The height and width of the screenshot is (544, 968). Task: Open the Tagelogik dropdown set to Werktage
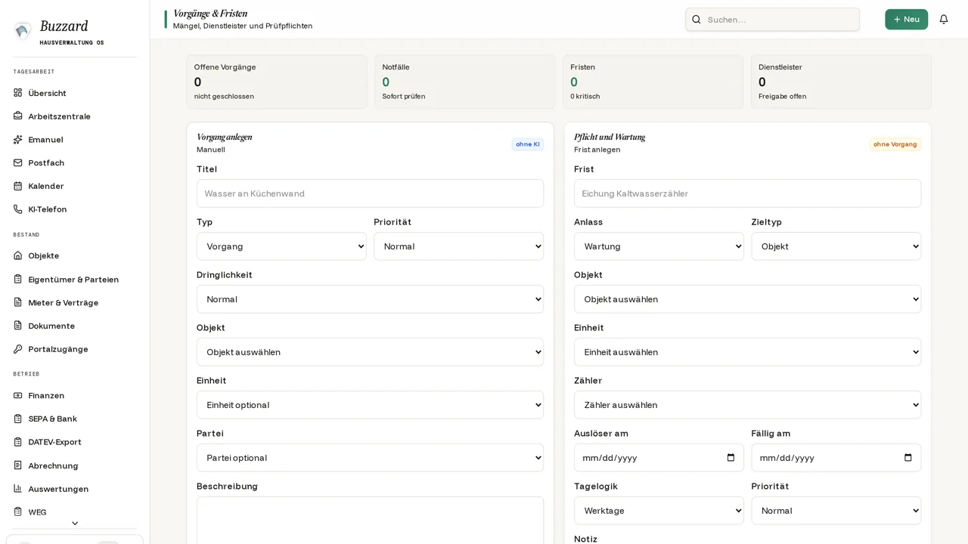point(659,511)
